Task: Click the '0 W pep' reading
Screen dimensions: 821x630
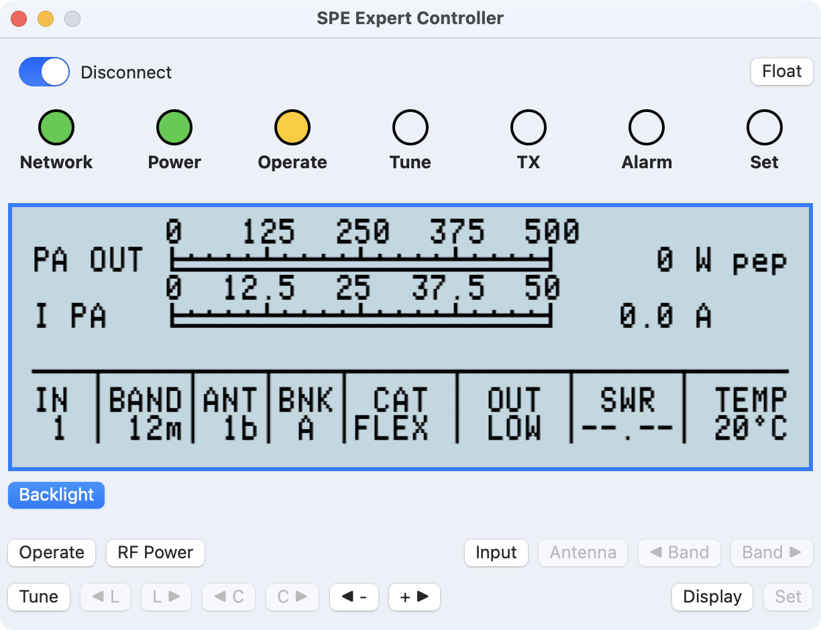Action: click(721, 261)
